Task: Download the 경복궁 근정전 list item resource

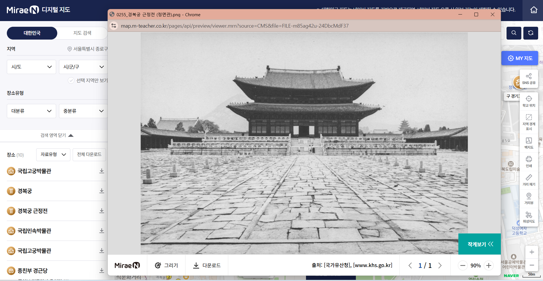Action: pyautogui.click(x=102, y=211)
